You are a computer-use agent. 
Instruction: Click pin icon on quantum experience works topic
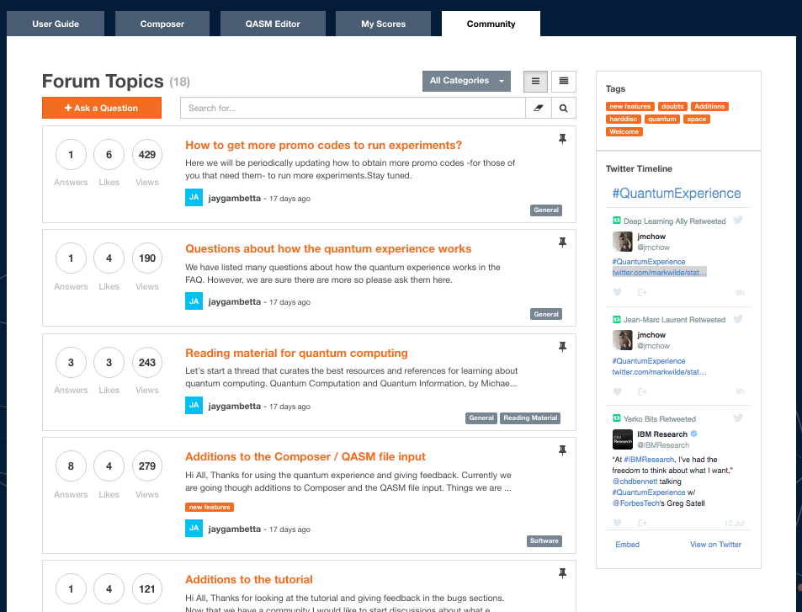pos(562,242)
